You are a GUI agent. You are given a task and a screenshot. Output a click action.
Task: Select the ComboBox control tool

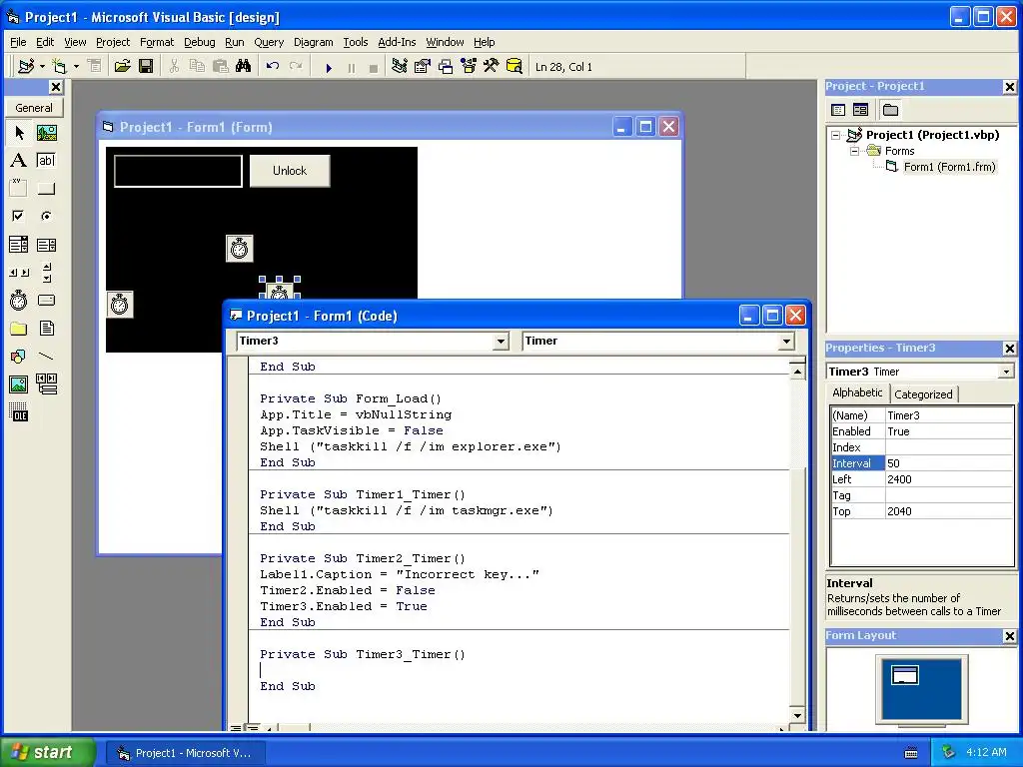click(x=19, y=245)
